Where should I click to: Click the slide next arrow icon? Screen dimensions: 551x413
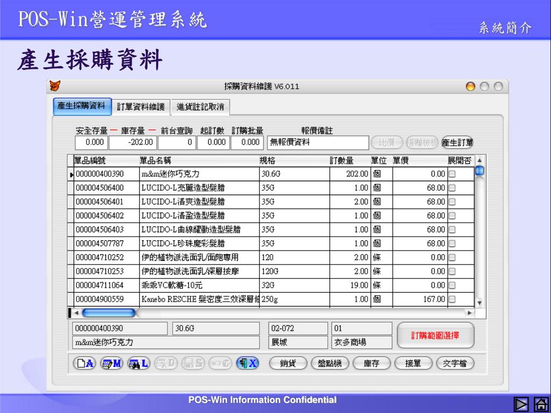(x=521, y=404)
